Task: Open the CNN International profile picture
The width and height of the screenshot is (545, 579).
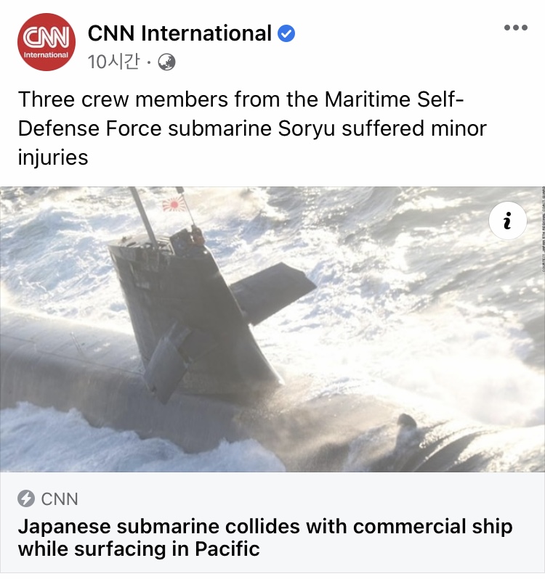Action: point(47,42)
